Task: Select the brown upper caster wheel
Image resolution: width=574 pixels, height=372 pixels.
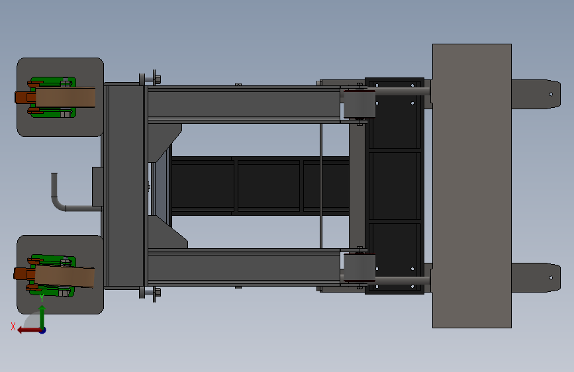Action: coord(65,97)
